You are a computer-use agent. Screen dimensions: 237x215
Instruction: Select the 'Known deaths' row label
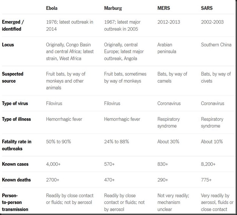(16, 180)
